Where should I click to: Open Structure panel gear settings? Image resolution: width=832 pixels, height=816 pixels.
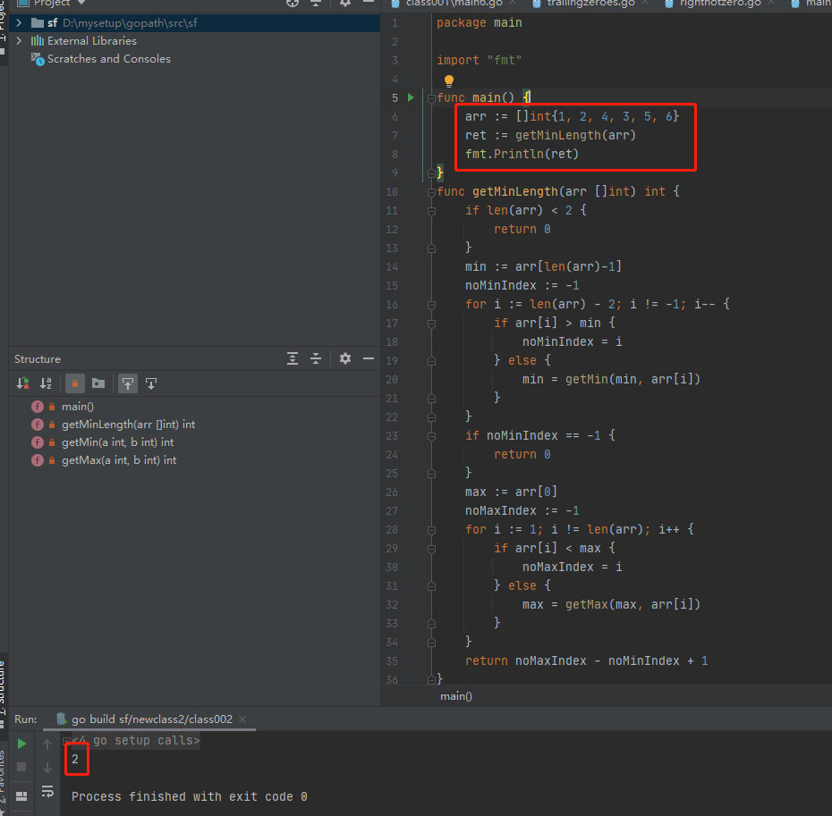[x=345, y=359]
